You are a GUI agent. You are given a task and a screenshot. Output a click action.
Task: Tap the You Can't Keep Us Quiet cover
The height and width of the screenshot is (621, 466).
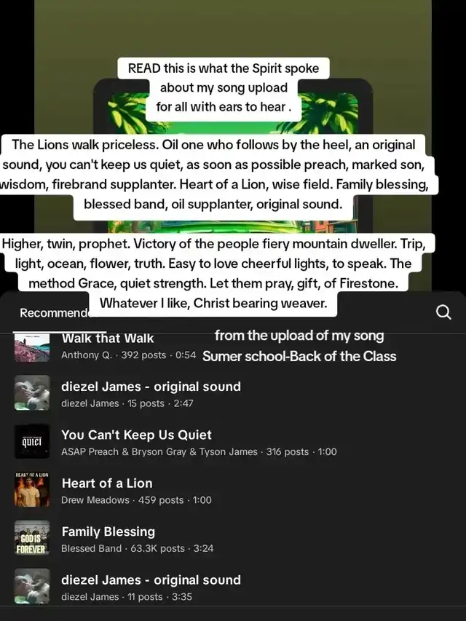coord(32,441)
